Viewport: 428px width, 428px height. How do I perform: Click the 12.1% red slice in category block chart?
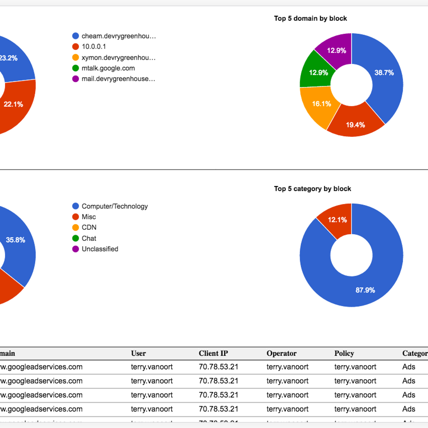338,220
